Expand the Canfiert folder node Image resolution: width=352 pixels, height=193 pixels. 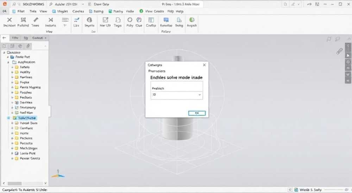tap(12, 128)
